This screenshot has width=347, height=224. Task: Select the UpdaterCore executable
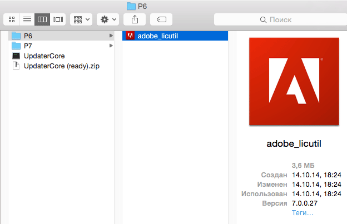point(61,56)
